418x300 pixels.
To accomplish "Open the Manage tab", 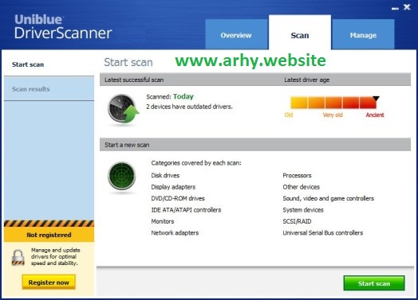I will (x=363, y=34).
